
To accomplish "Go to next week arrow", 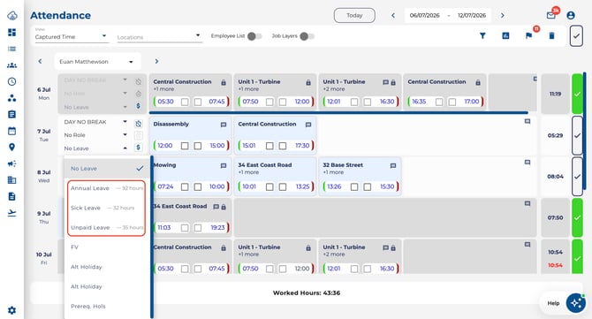I will point(502,16).
